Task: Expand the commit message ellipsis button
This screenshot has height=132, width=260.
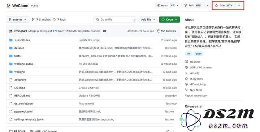Action: pos(105,31)
